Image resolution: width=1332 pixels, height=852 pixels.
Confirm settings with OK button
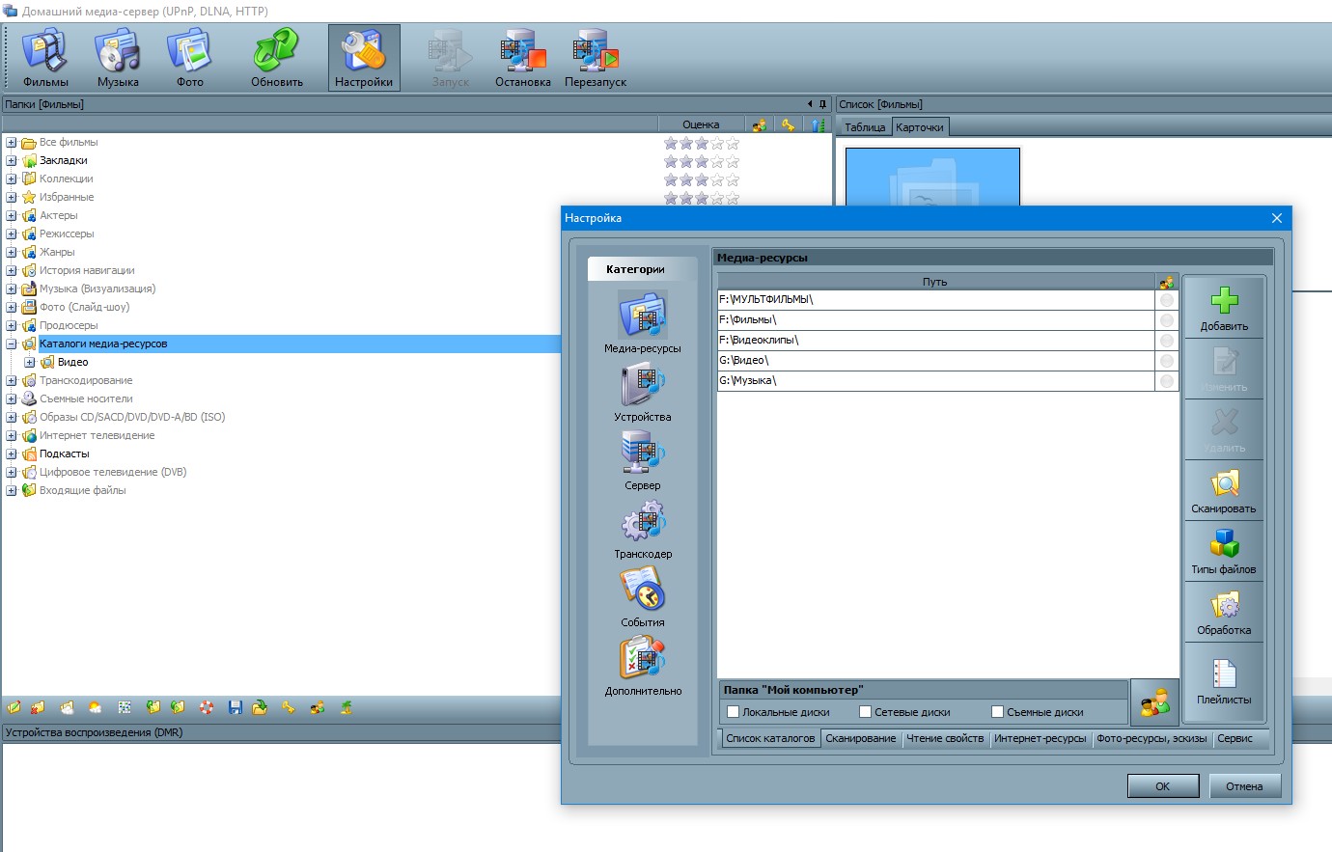click(x=1162, y=786)
